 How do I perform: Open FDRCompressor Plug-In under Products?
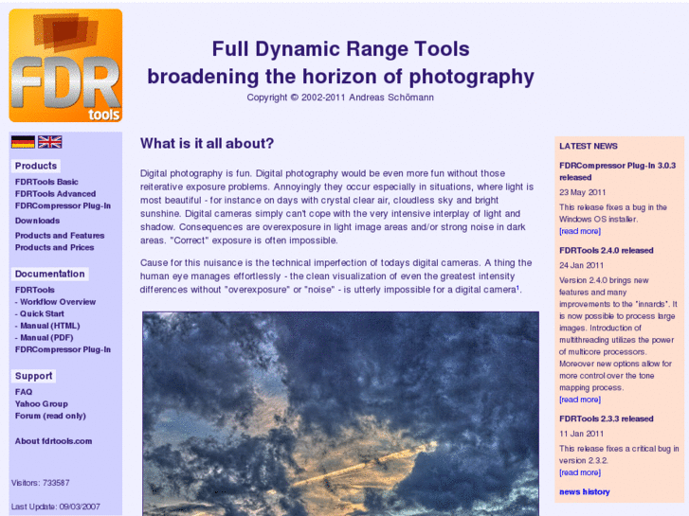pyautogui.click(x=63, y=205)
